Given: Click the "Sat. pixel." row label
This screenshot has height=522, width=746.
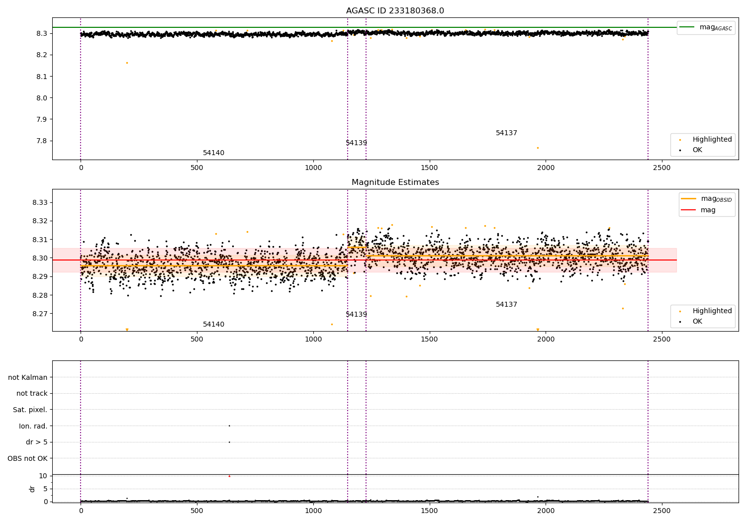Looking at the screenshot, I should click(30, 410).
